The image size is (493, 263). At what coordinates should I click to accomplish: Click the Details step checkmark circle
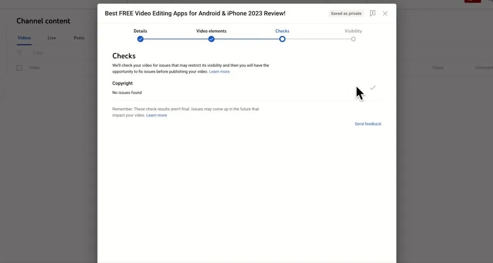click(141, 39)
